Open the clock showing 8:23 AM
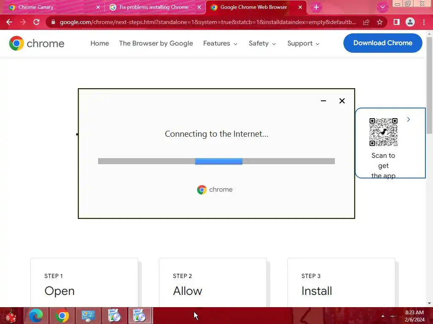Viewport: 433px width, 324px height. click(414, 316)
